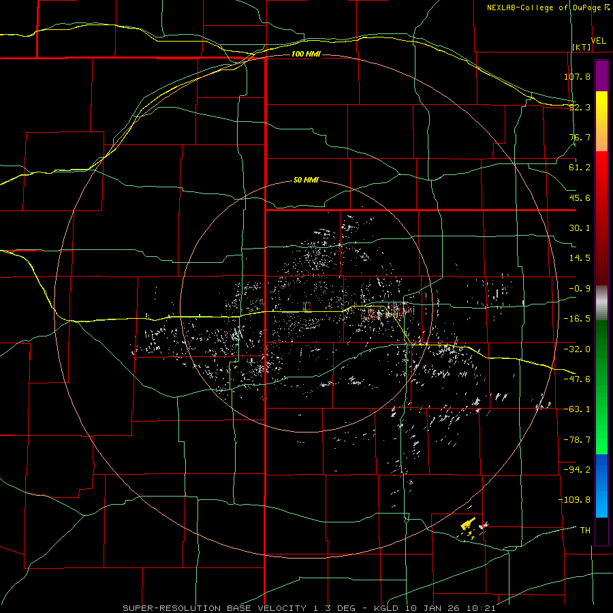This screenshot has height=613, width=613.
Task: Select the 107.8 legend value
Action: point(577,76)
